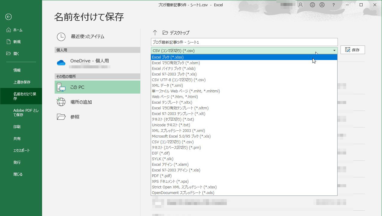Choose Excel アドイン (*.xlam)
Image resolution: width=382 pixels, height=216 pixels.
coord(244,165)
